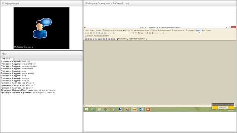Viewport: 237px width, 133px height.
Task: Open Google Chrome from the taskbar
Action: click(x=106, y=109)
